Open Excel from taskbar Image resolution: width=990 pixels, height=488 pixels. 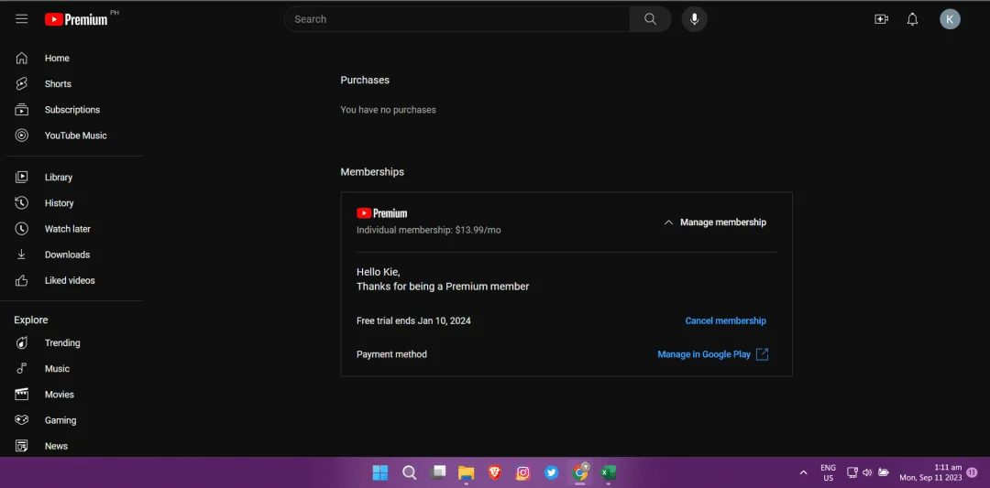click(608, 472)
